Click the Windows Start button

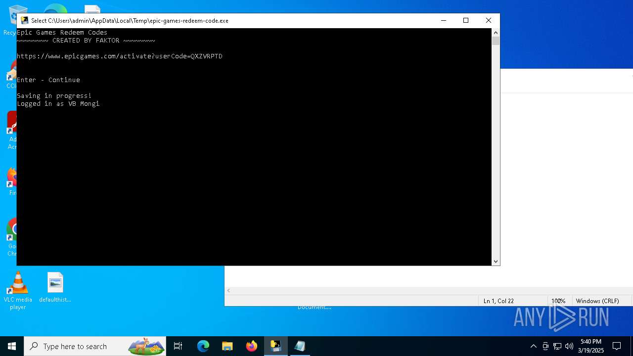pyautogui.click(x=12, y=346)
